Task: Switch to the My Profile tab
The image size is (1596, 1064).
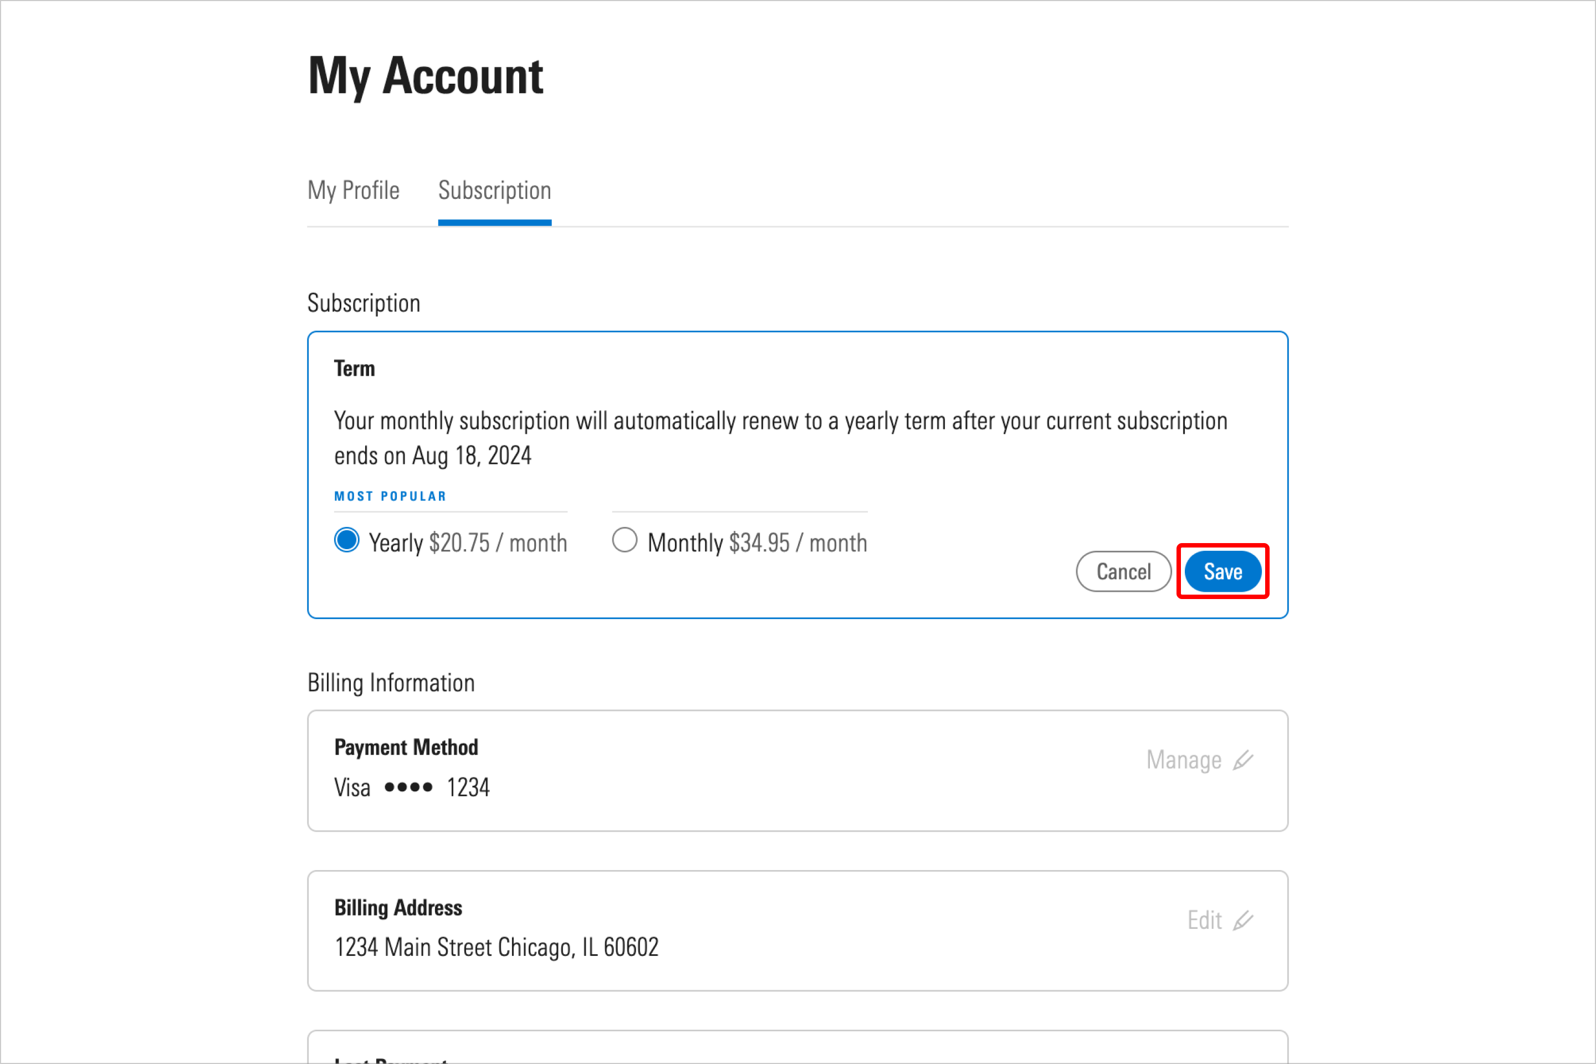Action: coord(353,191)
